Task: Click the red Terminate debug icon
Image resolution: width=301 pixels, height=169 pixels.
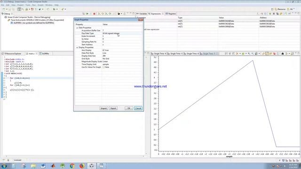Action: click(94, 14)
